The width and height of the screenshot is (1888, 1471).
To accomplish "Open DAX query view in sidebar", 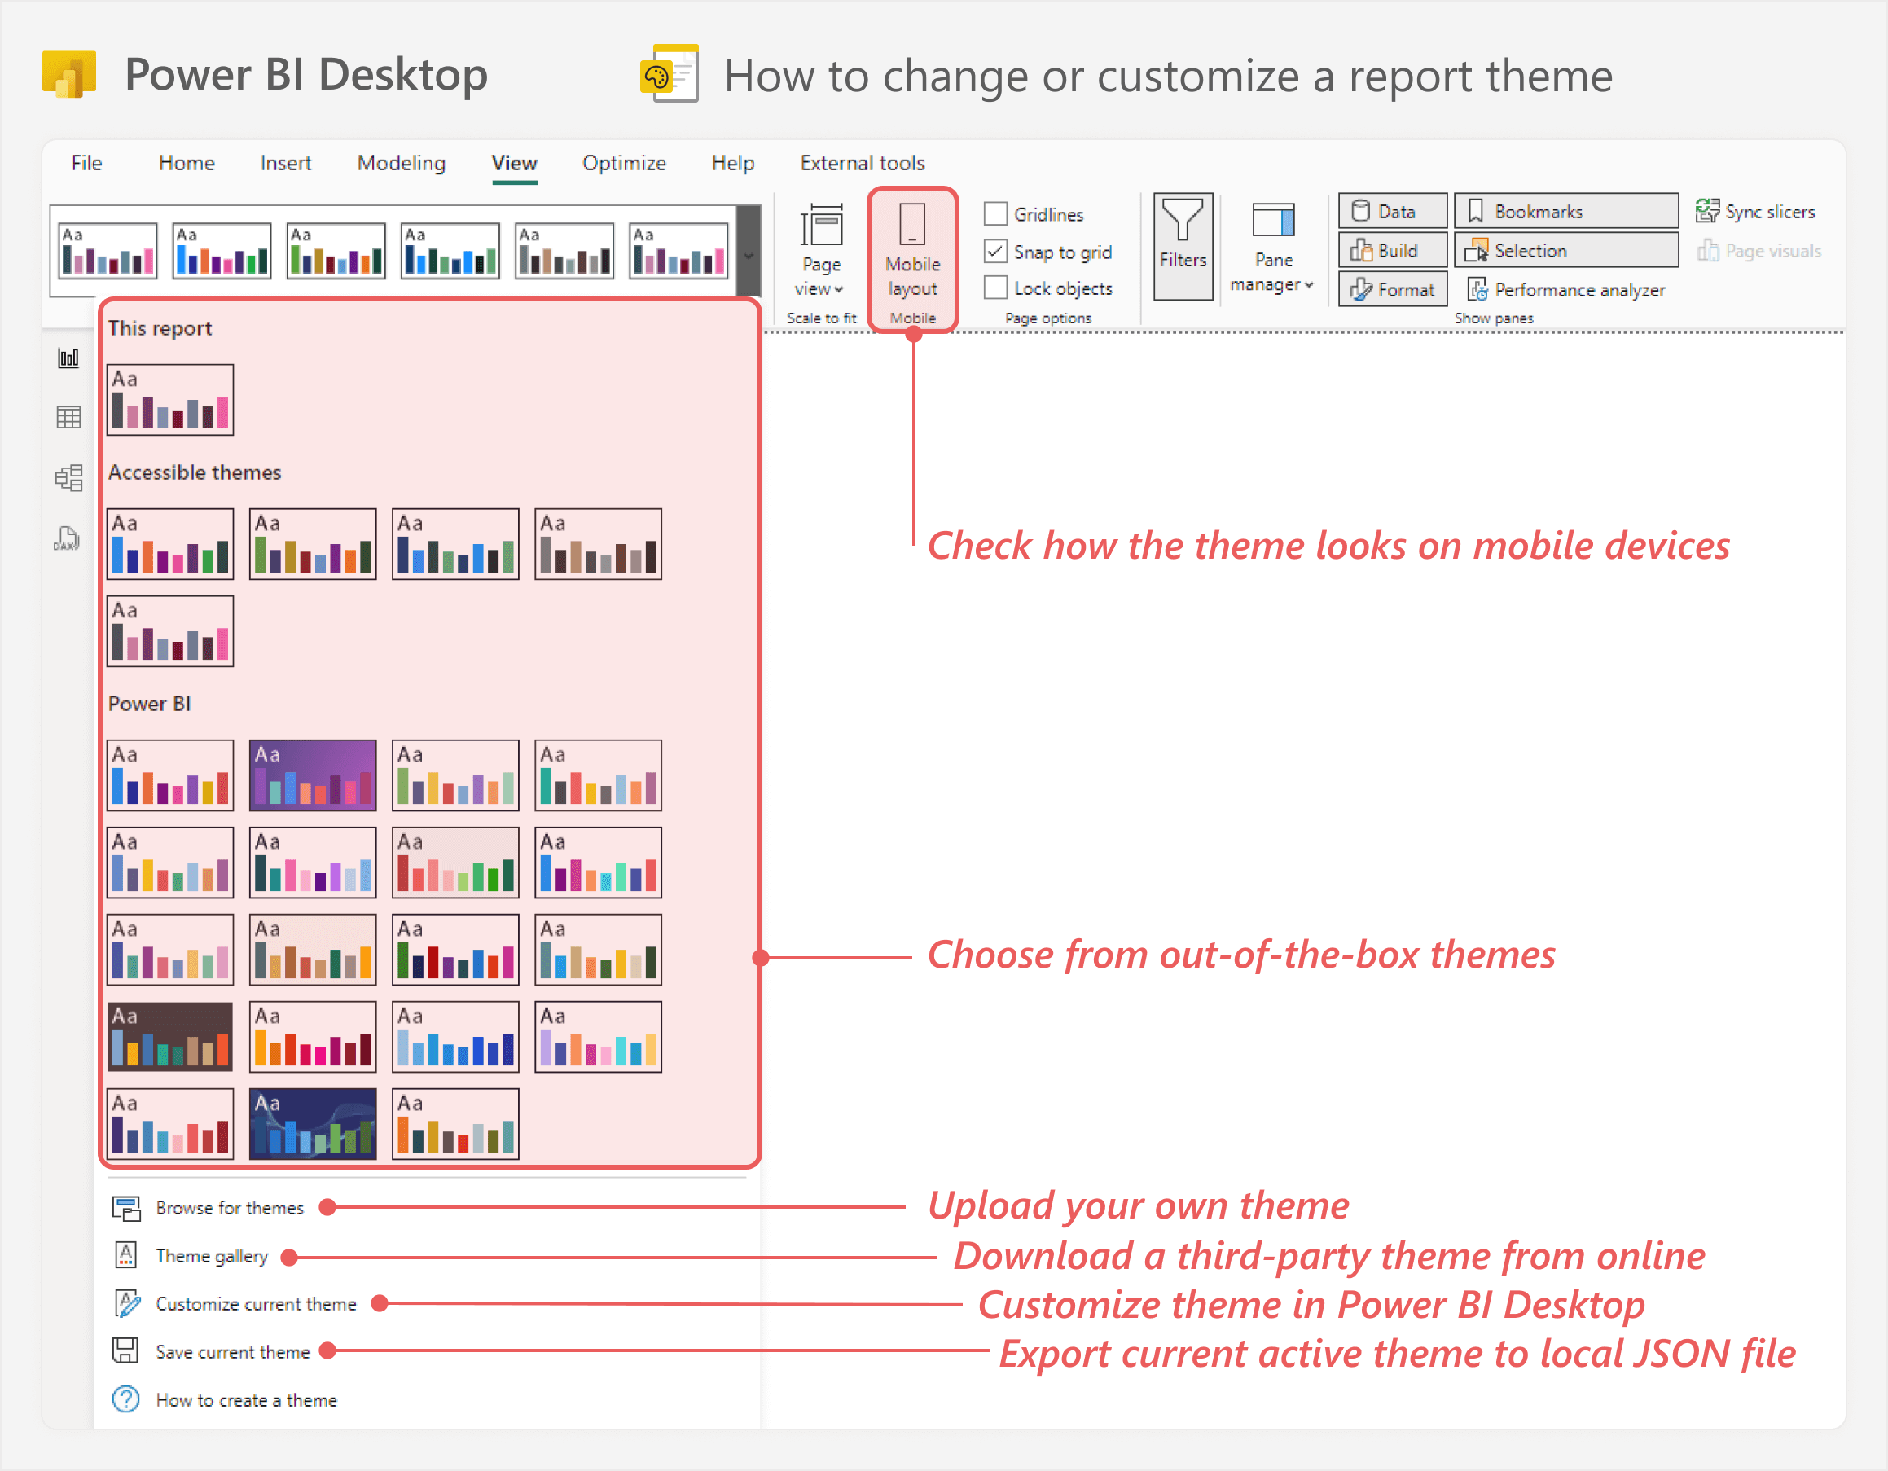I will 67,538.
